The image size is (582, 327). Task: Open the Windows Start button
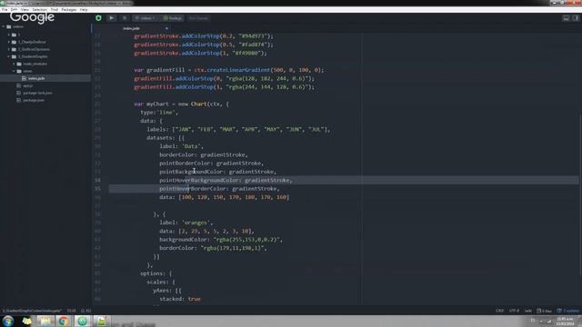click(8, 321)
